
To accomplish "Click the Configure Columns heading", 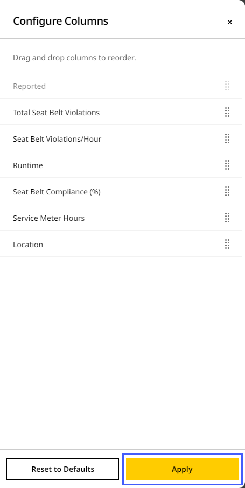I will (x=61, y=21).
